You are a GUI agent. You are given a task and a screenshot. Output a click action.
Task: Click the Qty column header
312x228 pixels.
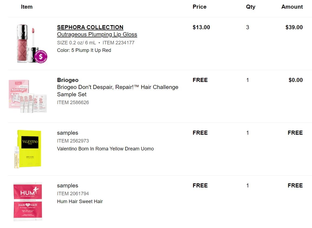[251, 7]
